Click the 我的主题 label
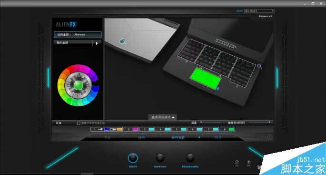Screen dimensions: 326x175 pos(62,43)
